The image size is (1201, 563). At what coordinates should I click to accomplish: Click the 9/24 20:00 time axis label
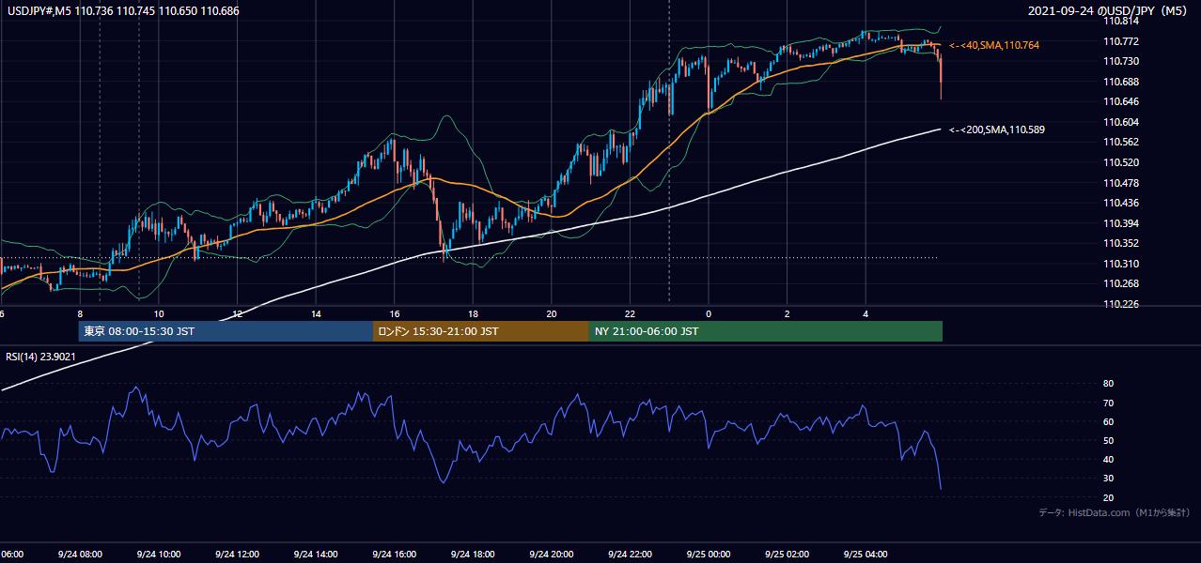(x=552, y=555)
